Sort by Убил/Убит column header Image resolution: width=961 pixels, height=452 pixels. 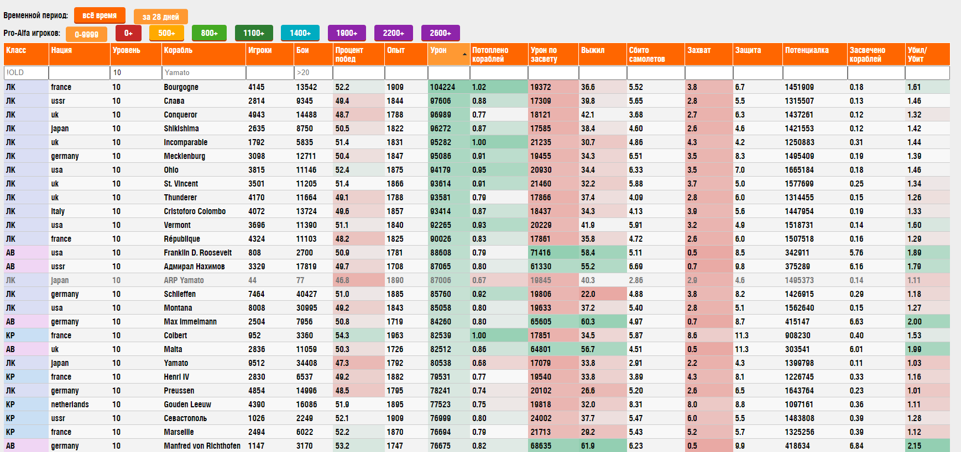click(928, 54)
